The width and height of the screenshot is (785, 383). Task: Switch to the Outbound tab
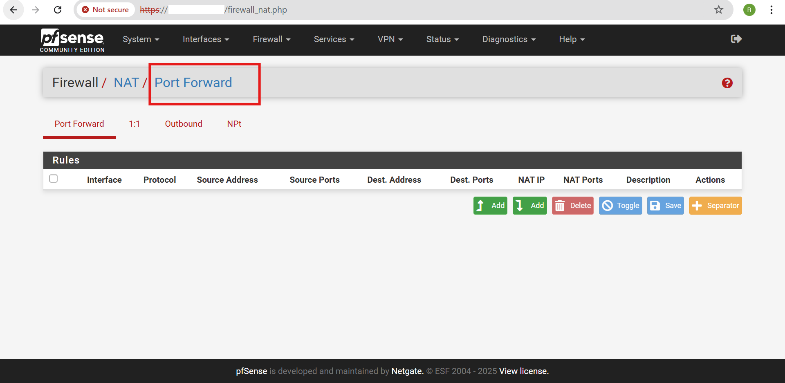pyautogui.click(x=184, y=124)
